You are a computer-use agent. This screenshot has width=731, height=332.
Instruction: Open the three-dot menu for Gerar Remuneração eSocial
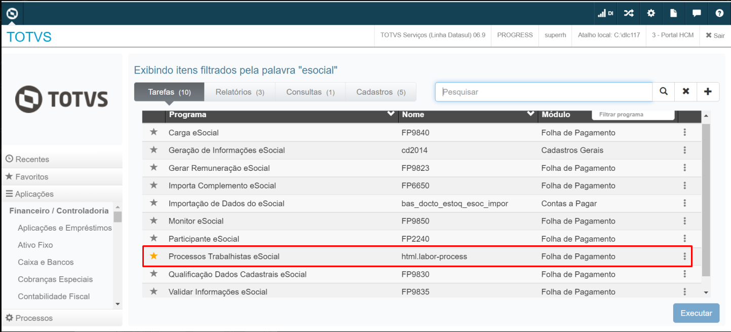(x=684, y=168)
